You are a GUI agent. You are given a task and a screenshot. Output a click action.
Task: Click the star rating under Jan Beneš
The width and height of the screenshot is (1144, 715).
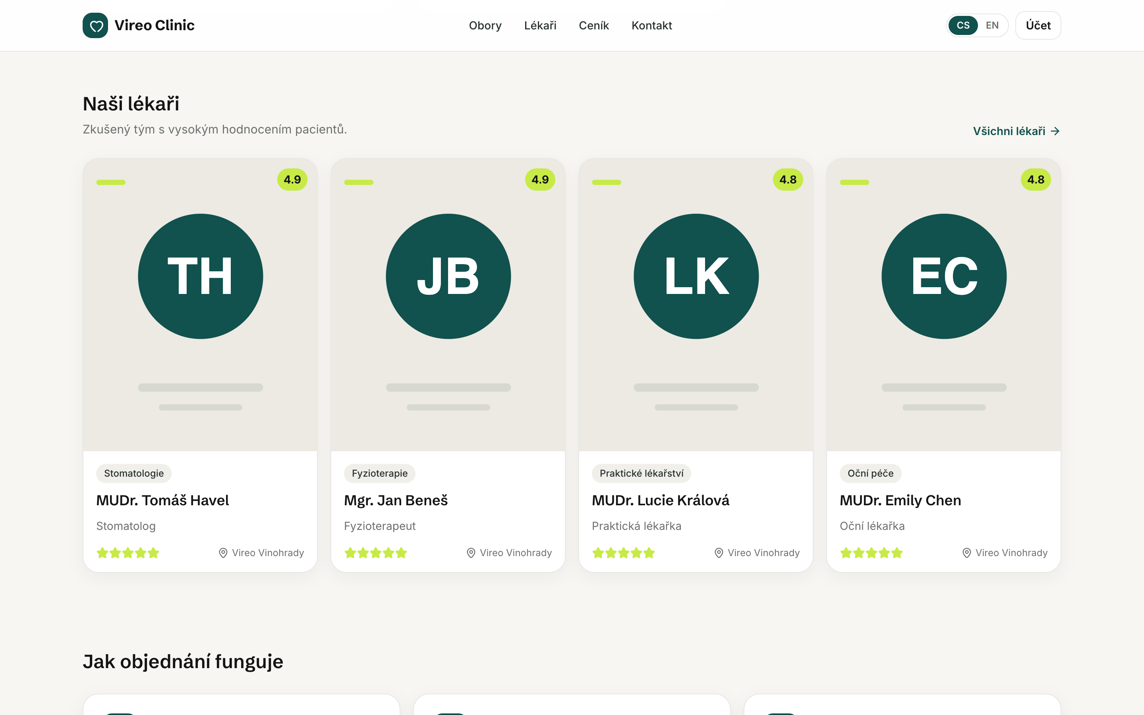(375, 553)
